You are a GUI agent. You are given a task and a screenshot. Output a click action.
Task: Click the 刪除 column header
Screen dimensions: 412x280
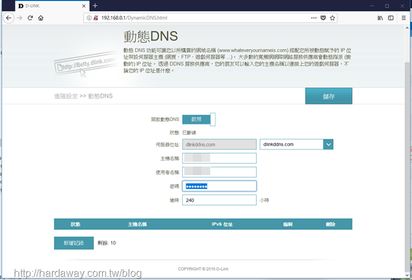[x=330, y=224]
